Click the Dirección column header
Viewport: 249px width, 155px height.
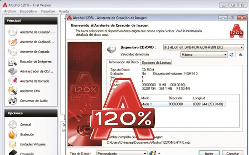175,98
